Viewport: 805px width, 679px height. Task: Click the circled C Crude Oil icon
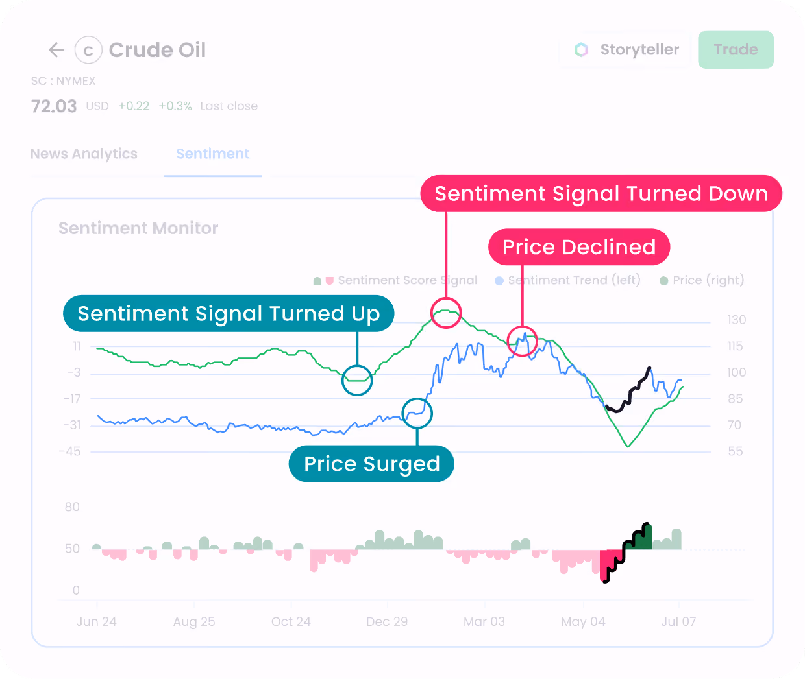tap(88, 50)
